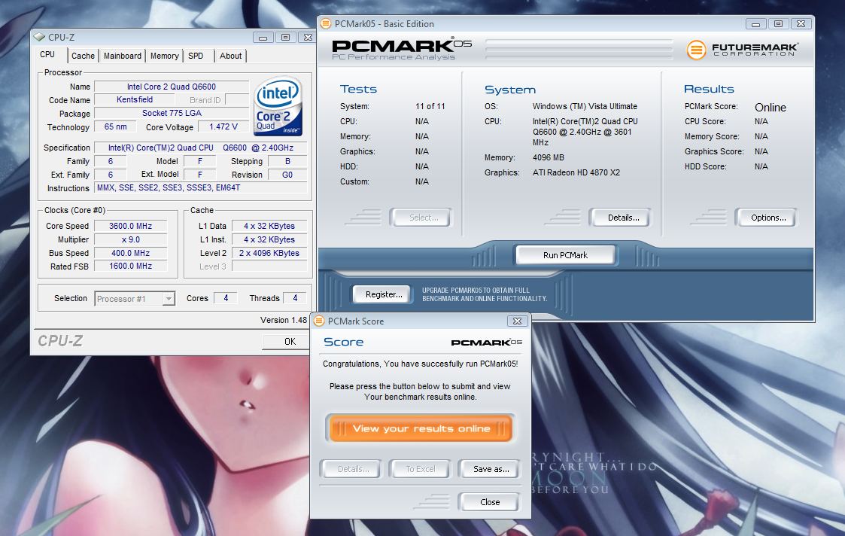Click the Level 2 value 2 x 4096 KBytes

coord(269,253)
